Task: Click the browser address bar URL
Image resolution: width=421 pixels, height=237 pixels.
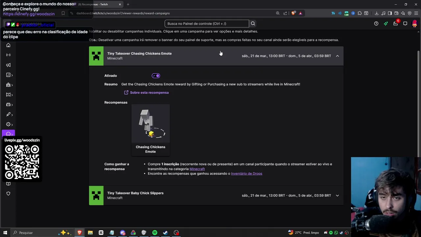Action: click(x=123, y=13)
